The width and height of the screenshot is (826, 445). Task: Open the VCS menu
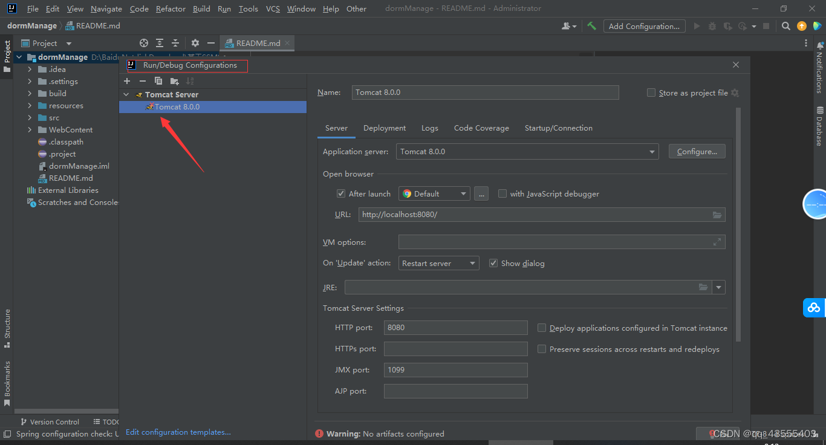click(273, 8)
